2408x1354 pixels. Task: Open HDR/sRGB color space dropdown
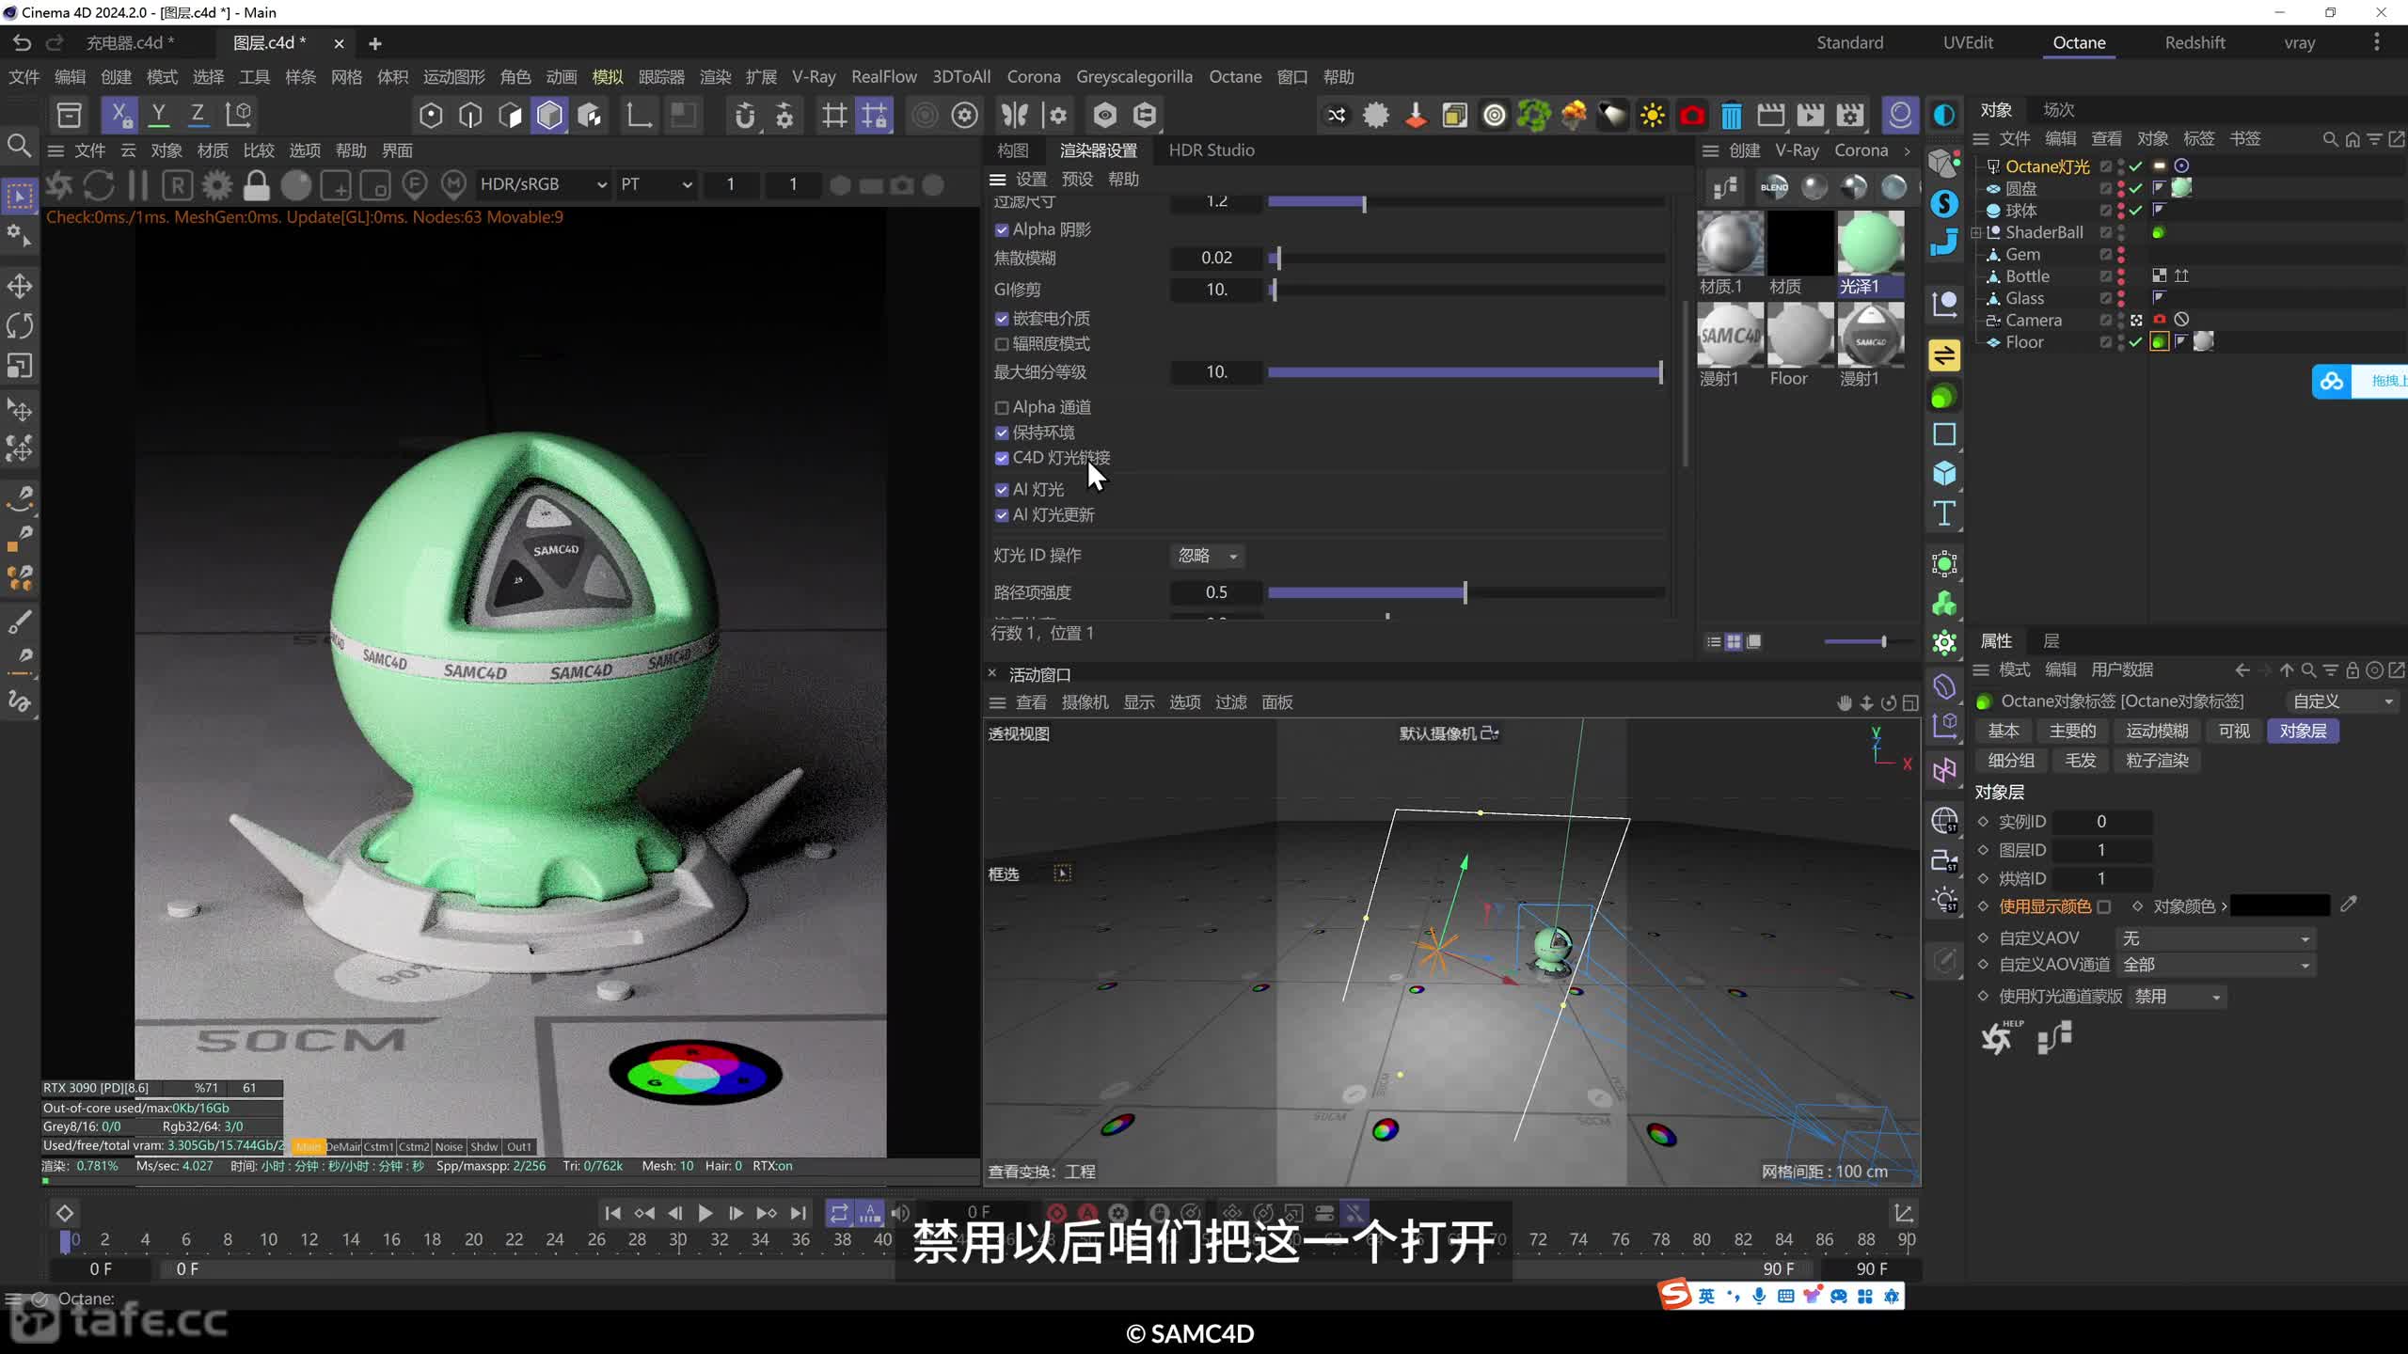point(543,184)
